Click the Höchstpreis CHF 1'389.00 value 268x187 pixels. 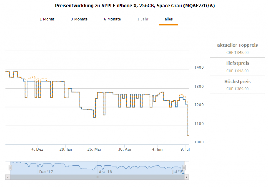(x=237, y=89)
